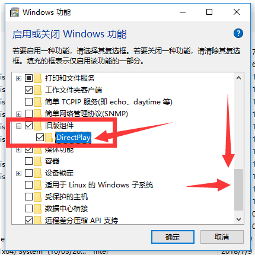Click the scrollbar up arrow
The width and height of the screenshot is (255, 258).
coord(238,78)
